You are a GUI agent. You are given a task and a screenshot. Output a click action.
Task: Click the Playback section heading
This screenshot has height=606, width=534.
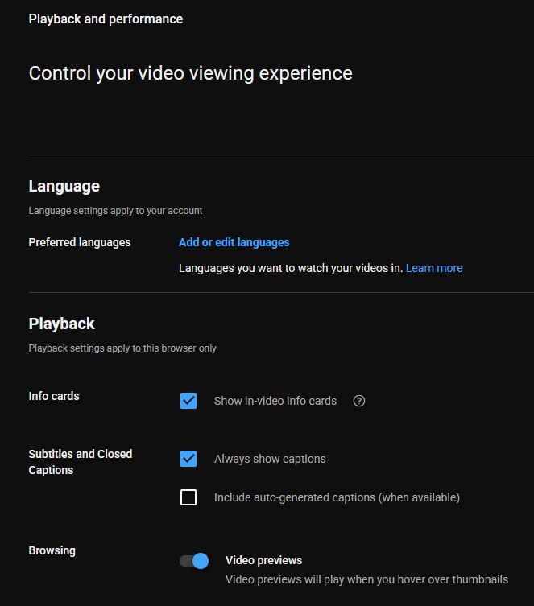(61, 324)
